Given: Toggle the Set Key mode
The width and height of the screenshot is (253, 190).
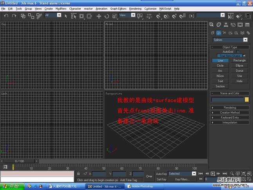Looking at the screenshot, I should tap(161, 179).
